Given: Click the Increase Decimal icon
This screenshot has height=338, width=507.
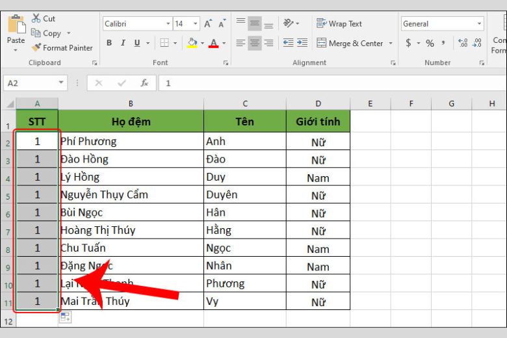Looking at the screenshot, I should click(x=463, y=43).
